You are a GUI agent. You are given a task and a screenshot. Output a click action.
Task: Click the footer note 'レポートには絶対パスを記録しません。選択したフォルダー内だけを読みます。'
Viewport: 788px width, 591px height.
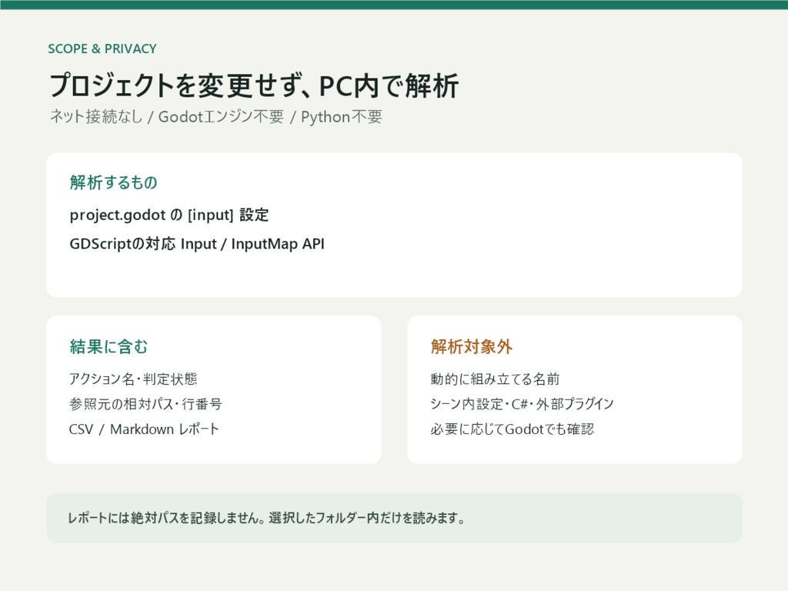click(x=266, y=518)
